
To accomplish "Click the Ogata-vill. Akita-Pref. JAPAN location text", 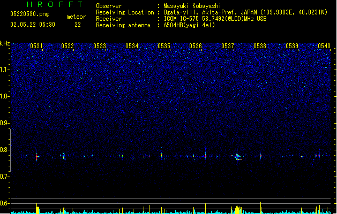I will [x=245, y=12].
